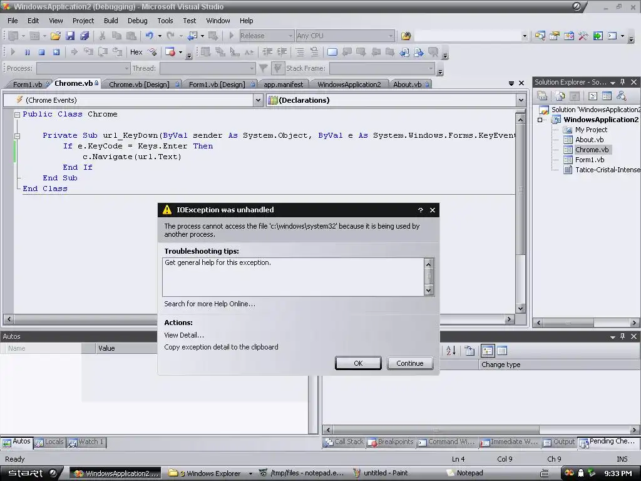The image size is (641, 481).
Task: Click the Save All toolbar icon
Action: coord(85,36)
